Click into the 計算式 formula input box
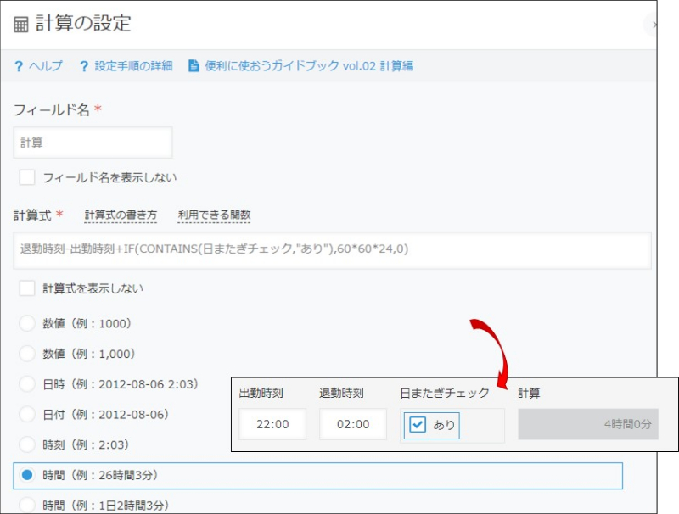 coord(332,250)
